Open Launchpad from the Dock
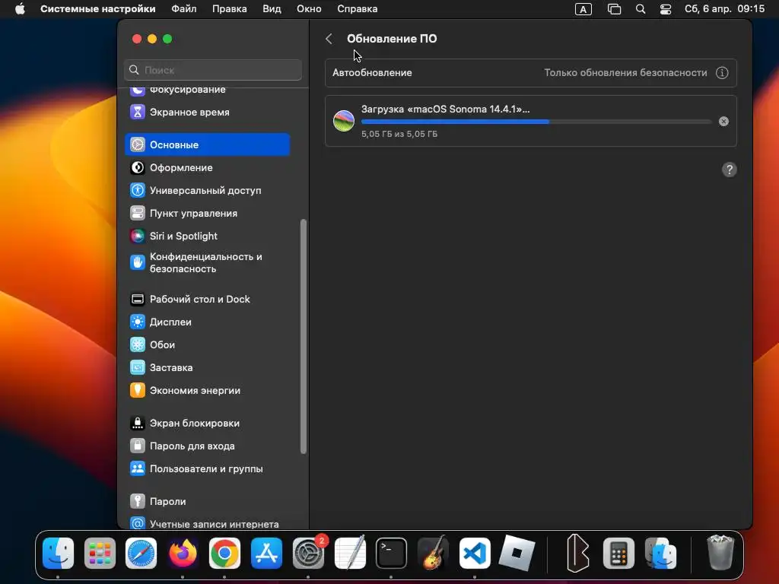The width and height of the screenshot is (779, 584). tap(100, 553)
